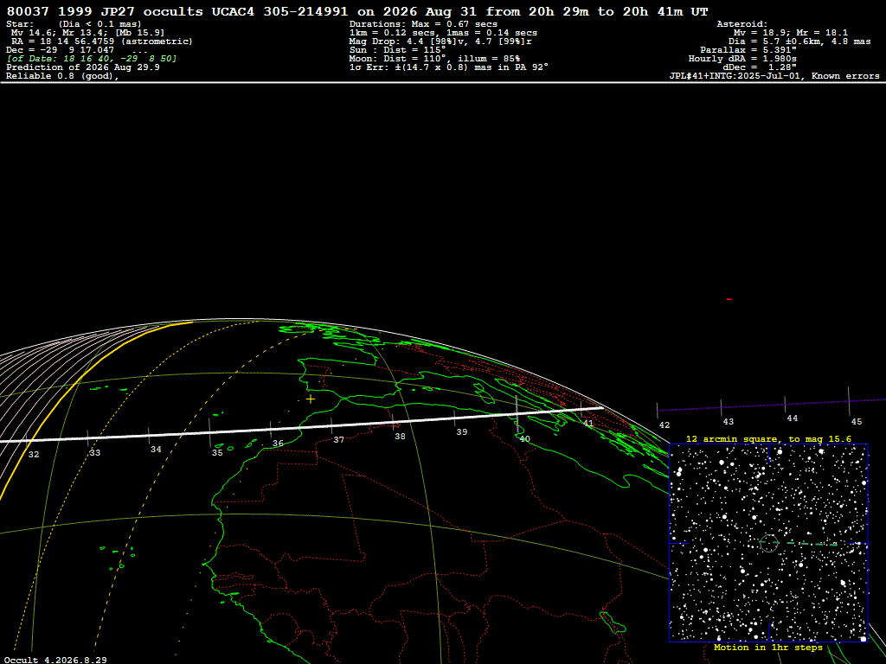Click the 'of Date' green coordinates line
This screenshot has width=886, height=664.
pyautogui.click(x=92, y=59)
